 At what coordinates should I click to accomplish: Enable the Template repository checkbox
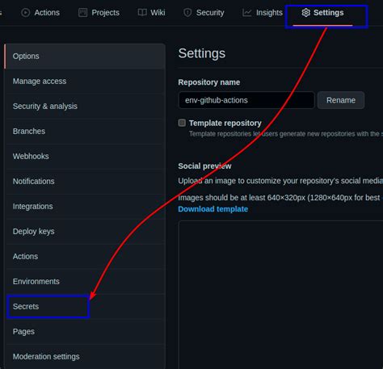(182, 123)
